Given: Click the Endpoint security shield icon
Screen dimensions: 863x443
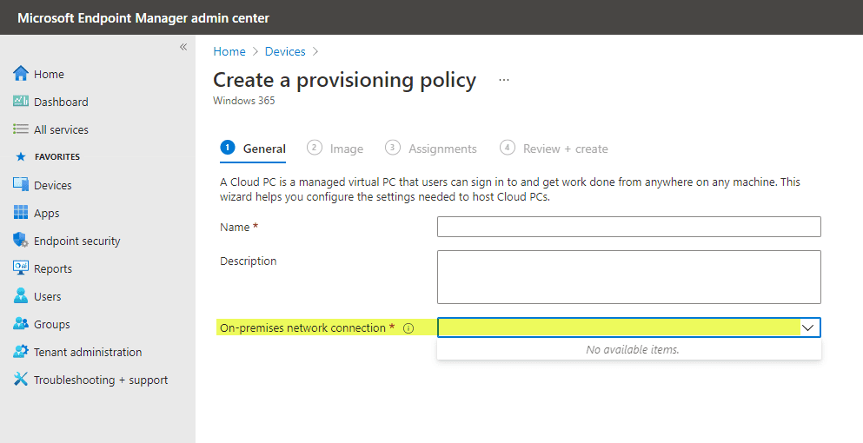Looking at the screenshot, I should click(x=20, y=240).
